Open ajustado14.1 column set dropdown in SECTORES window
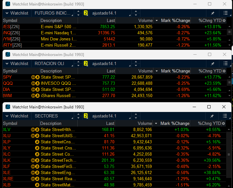The width and height of the screenshot is (233, 188). click(x=110, y=116)
